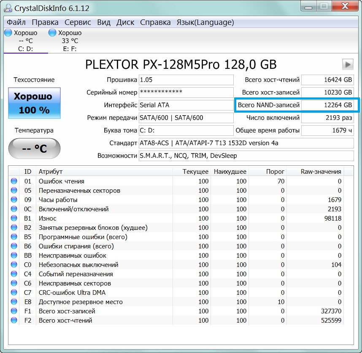Click the Всего хост-записей value 10230 GB
This screenshot has width=362, height=353.
327,92
